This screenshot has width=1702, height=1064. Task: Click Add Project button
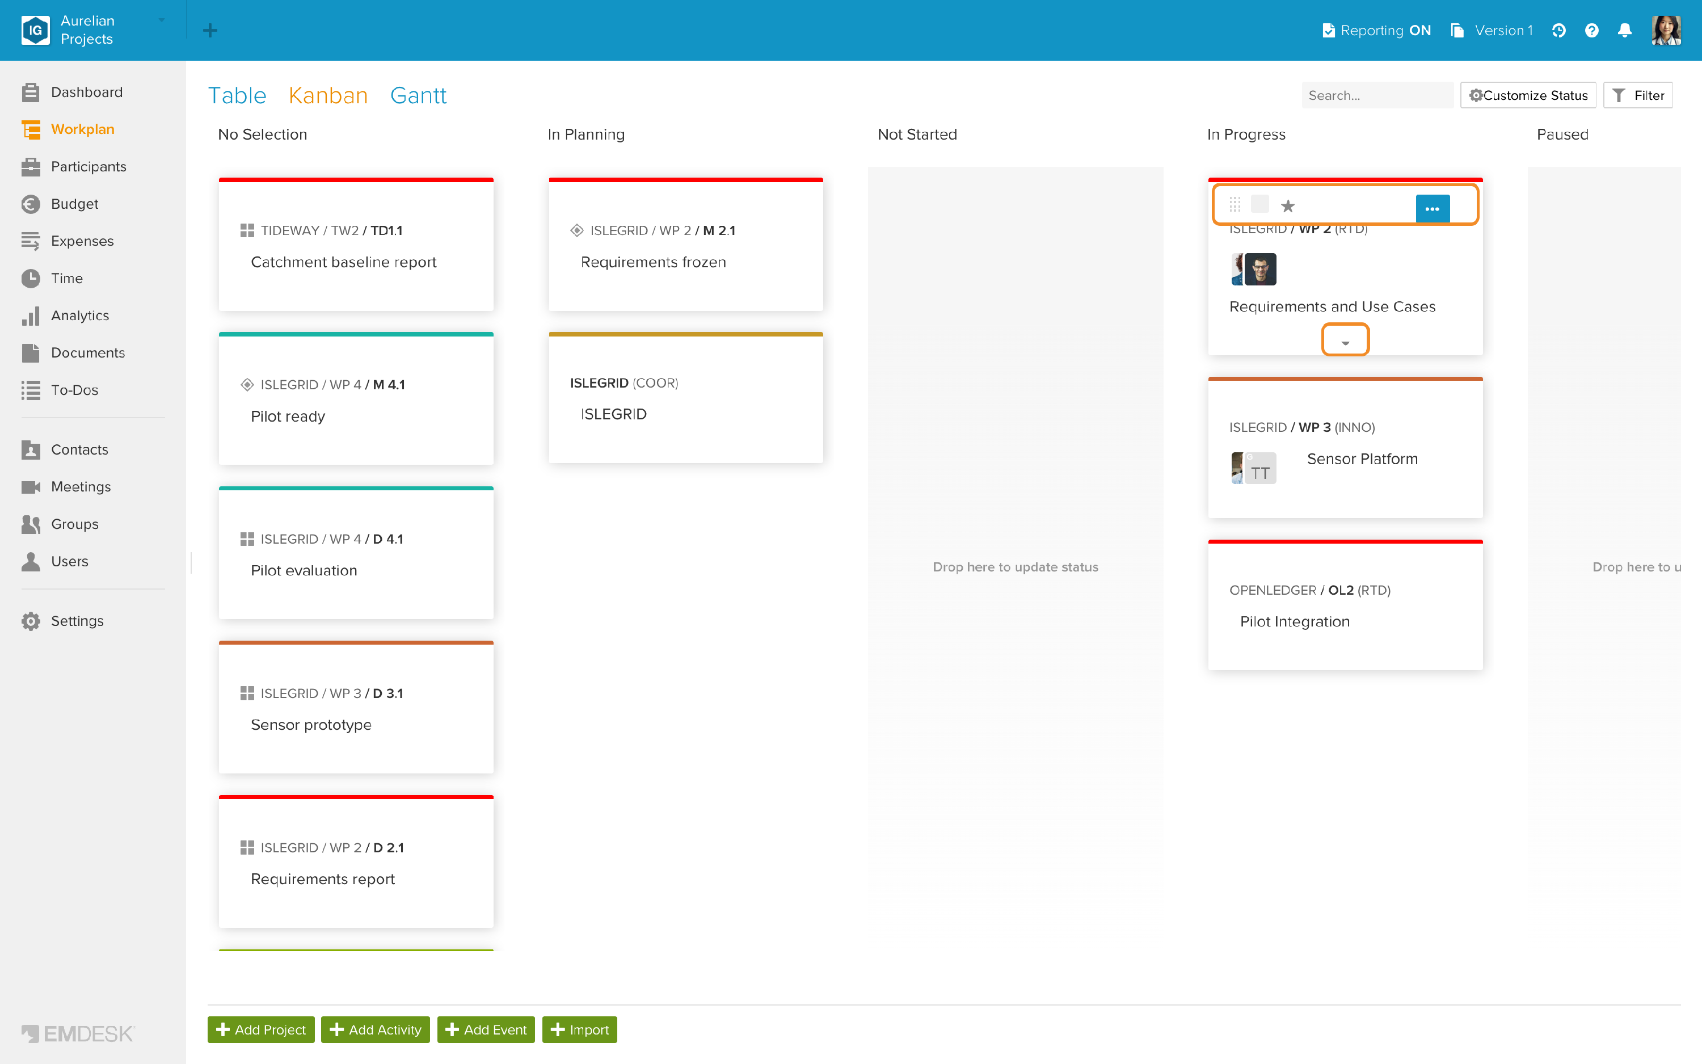[x=261, y=1030]
